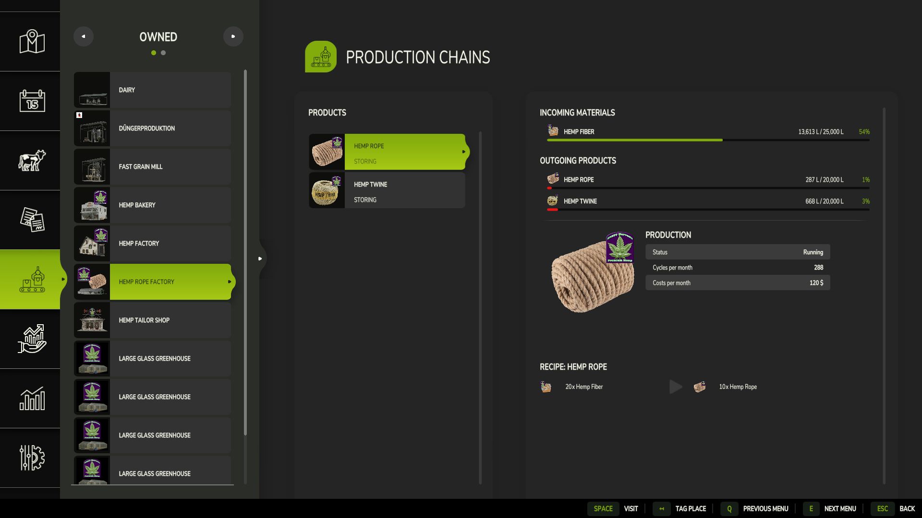Toggle the Hemp Rope product output arrow
The image size is (922, 518).
[x=463, y=152]
